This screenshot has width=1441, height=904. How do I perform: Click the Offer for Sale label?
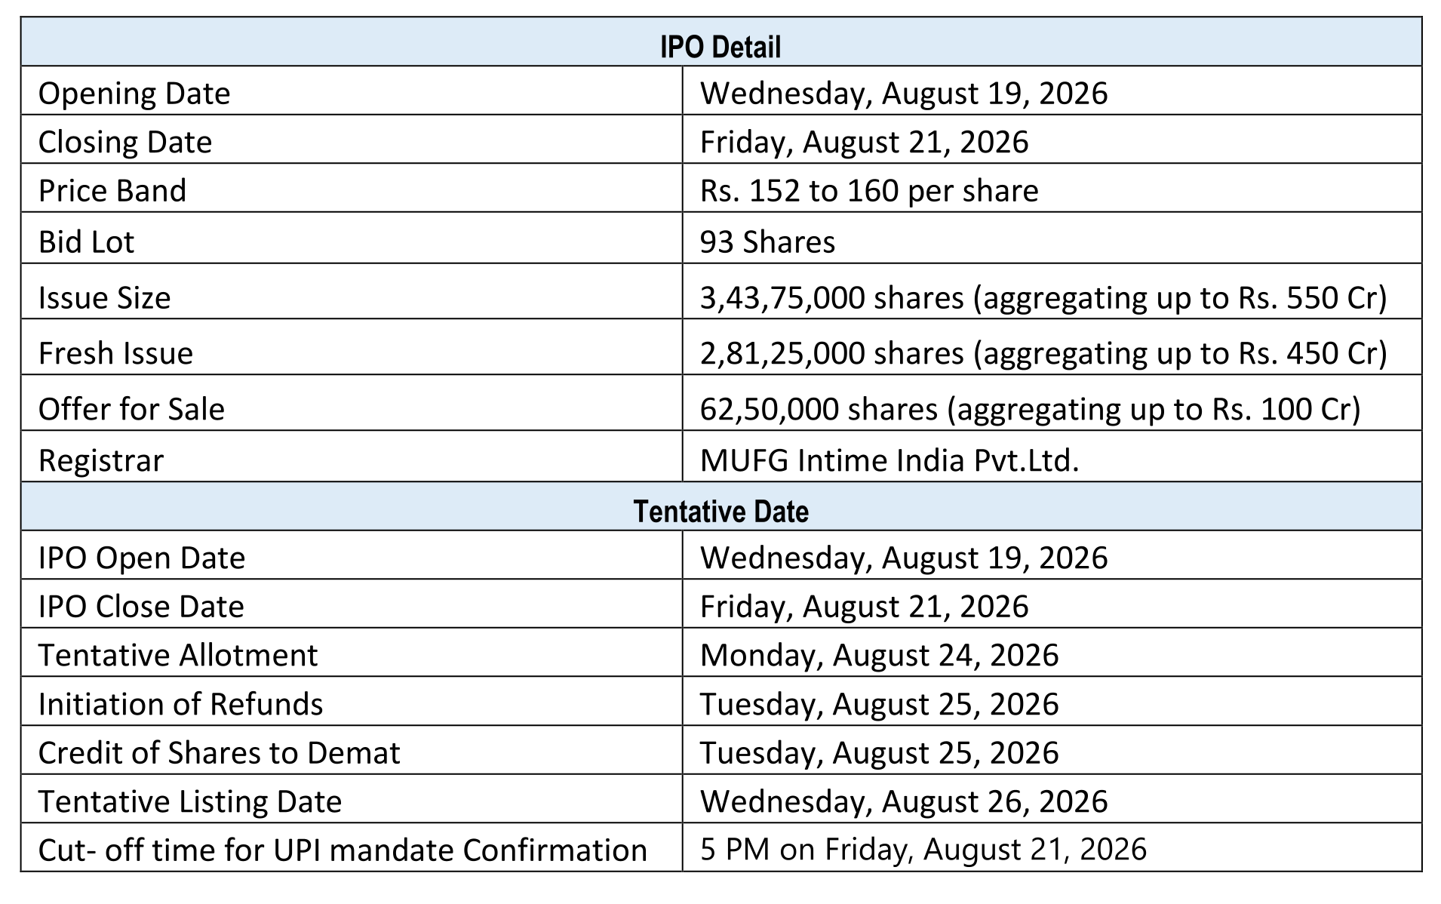click(x=131, y=409)
